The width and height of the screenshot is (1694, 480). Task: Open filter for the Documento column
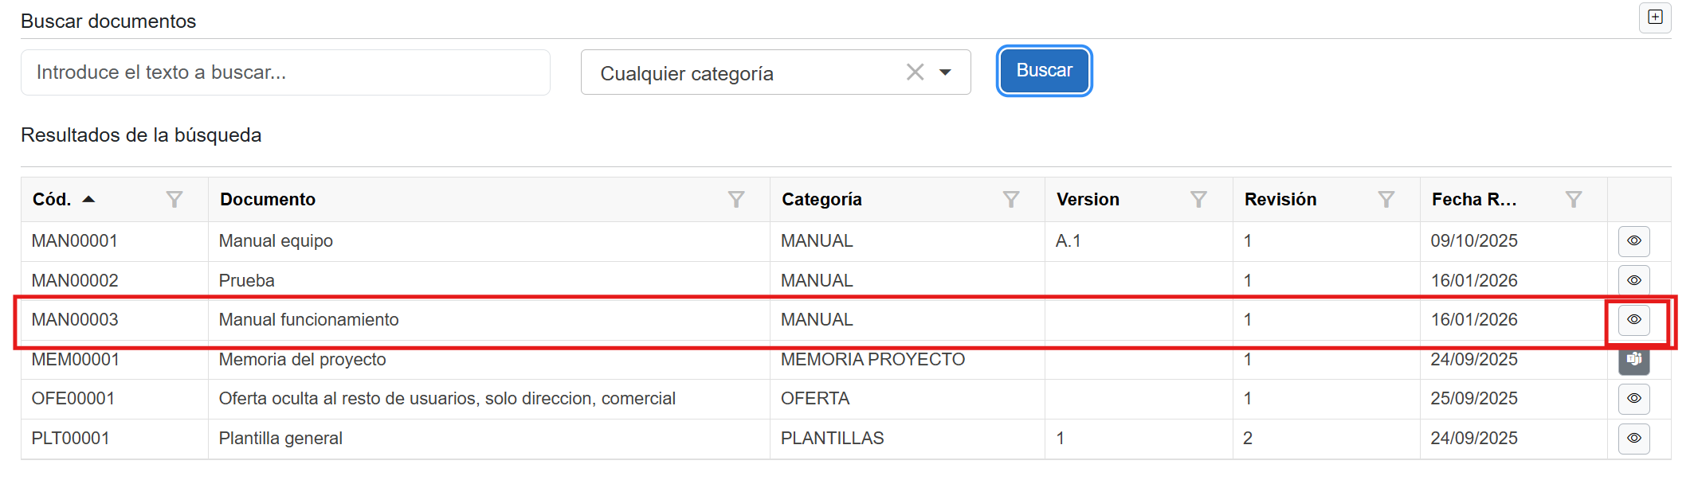(x=735, y=200)
